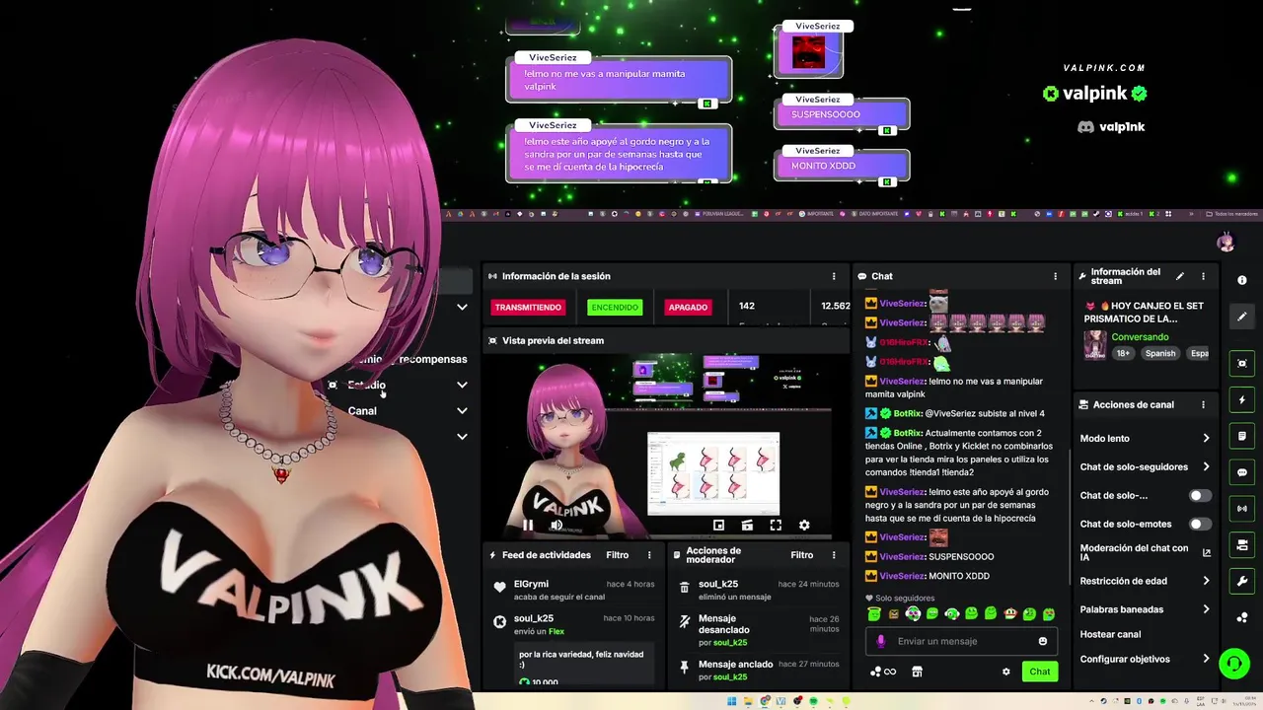
Task: Select the lightning activity icon in right sidebar
Action: (1242, 400)
